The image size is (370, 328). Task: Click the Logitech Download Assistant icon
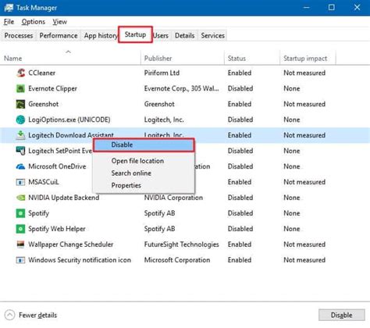pos(20,135)
